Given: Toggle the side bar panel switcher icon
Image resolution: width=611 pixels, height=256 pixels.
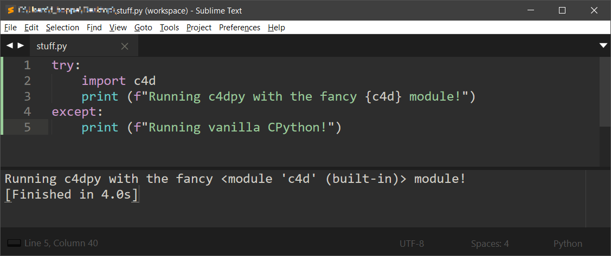Looking at the screenshot, I should point(14,244).
